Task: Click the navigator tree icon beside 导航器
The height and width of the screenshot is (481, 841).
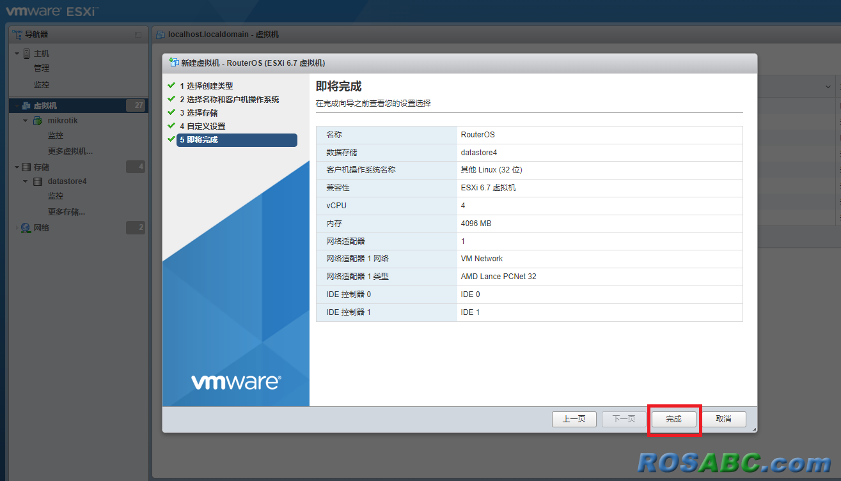Action: (x=17, y=34)
